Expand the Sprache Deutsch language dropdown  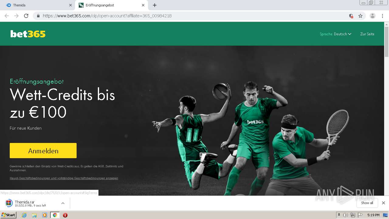point(336,34)
